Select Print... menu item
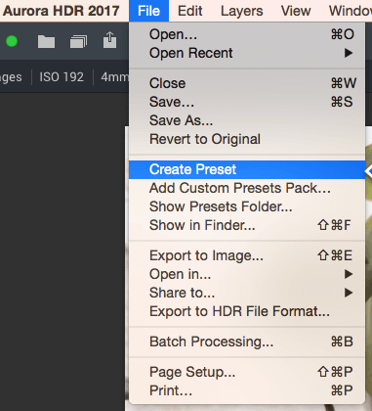 tap(247, 390)
